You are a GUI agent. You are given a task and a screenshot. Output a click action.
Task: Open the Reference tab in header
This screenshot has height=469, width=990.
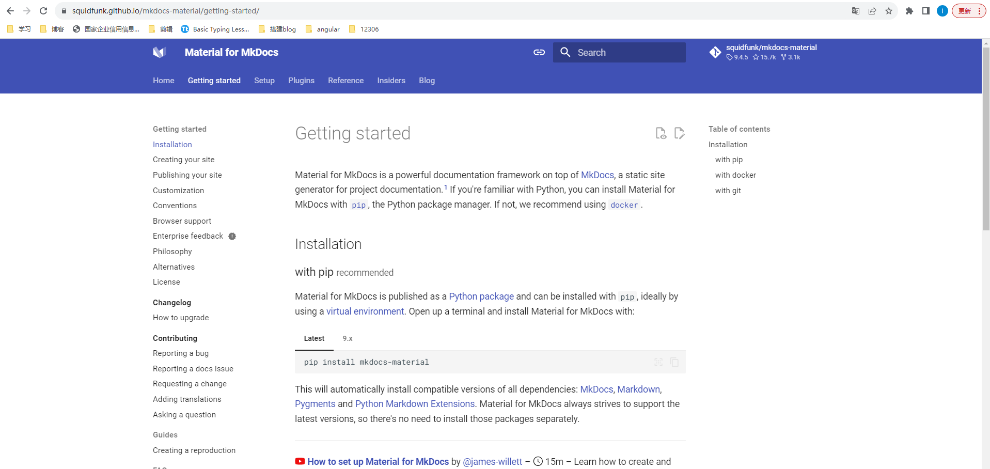(x=345, y=81)
